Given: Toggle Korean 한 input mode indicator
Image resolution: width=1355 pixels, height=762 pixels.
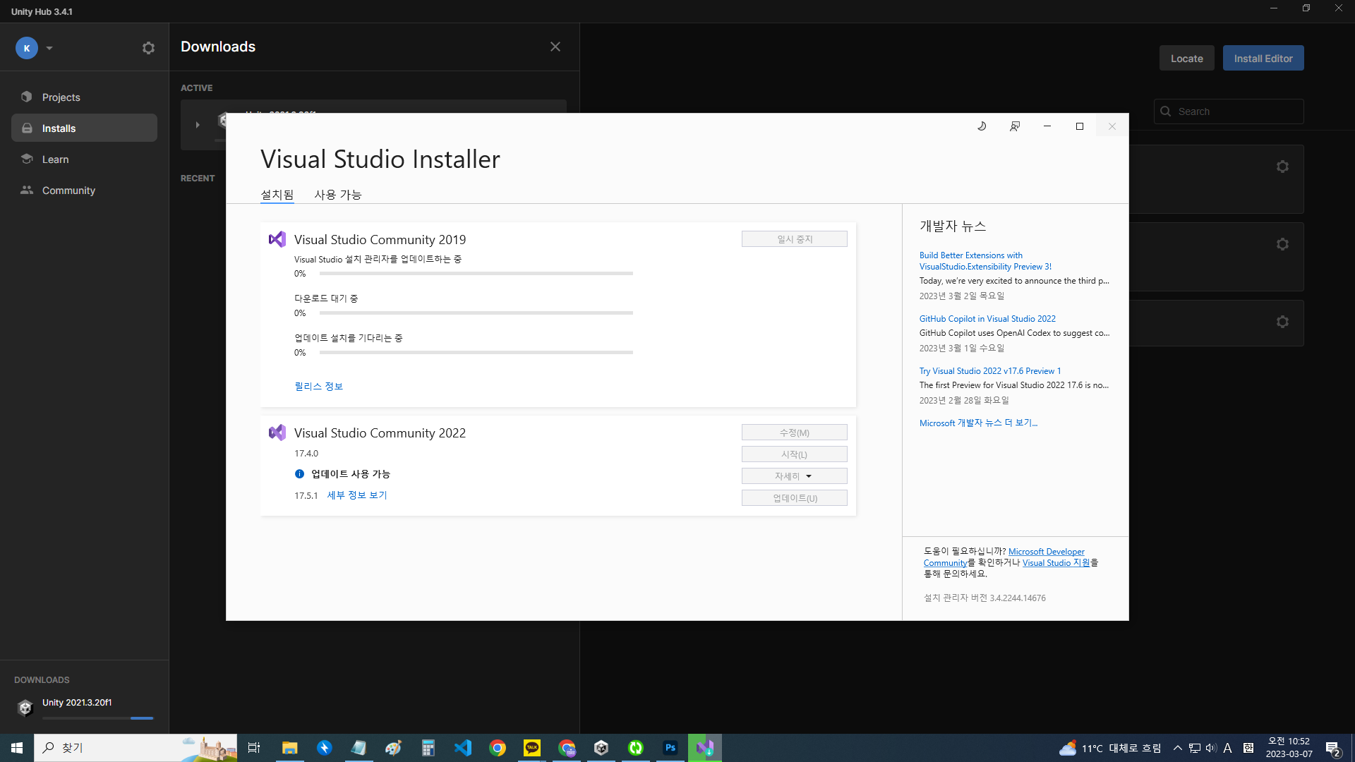Looking at the screenshot, I should click(x=1248, y=748).
